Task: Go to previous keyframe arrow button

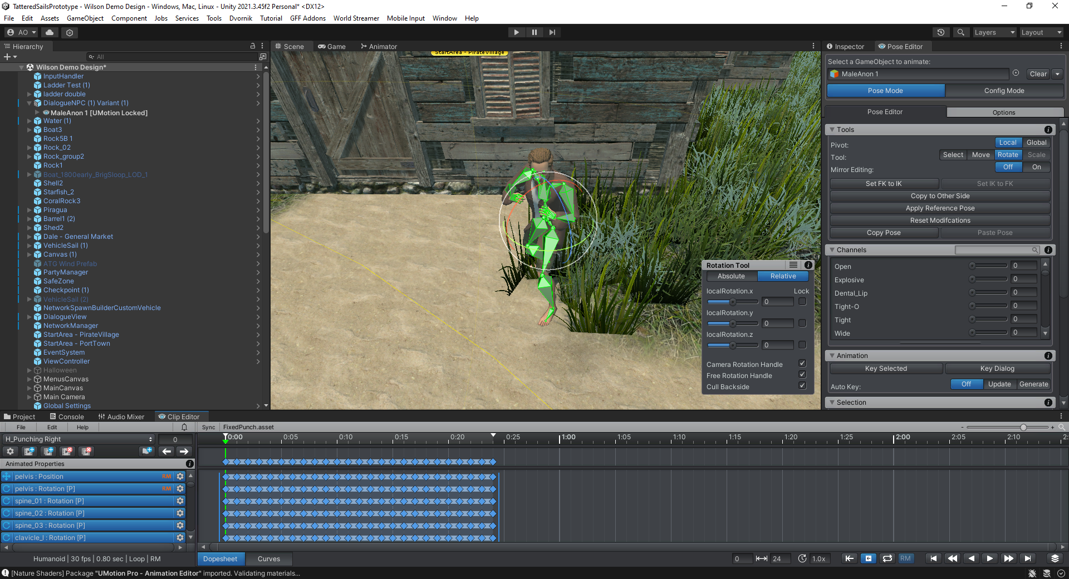Action: 166,452
